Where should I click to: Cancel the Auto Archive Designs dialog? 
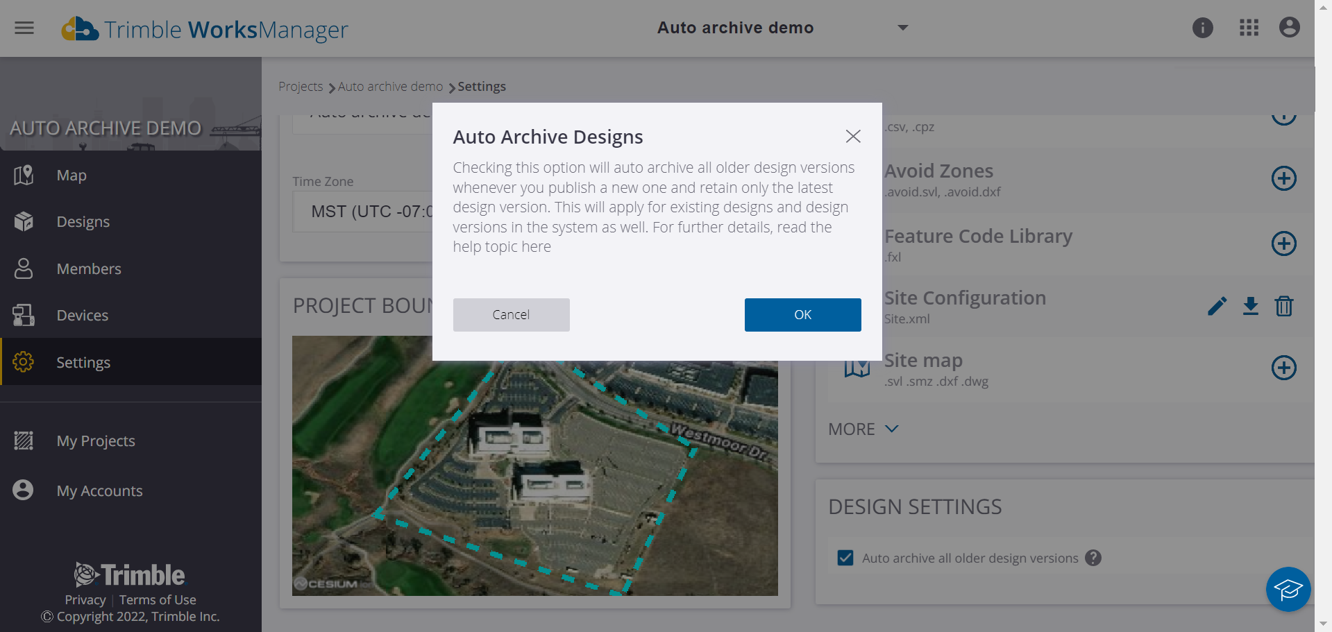(511, 315)
